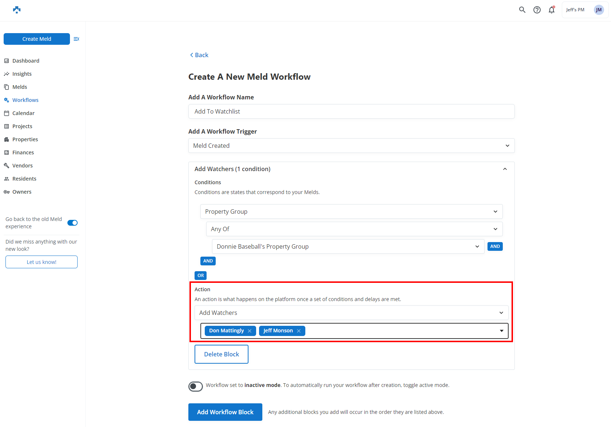Toggle workflow active mode switch

coord(196,386)
